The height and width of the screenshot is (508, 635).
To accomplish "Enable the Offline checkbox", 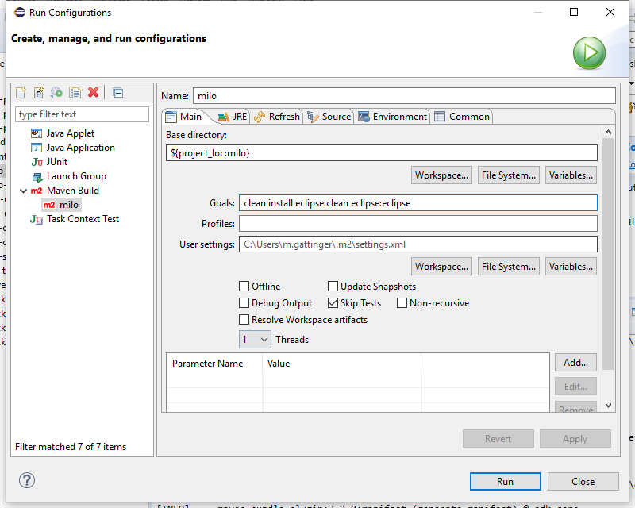I will [244, 287].
